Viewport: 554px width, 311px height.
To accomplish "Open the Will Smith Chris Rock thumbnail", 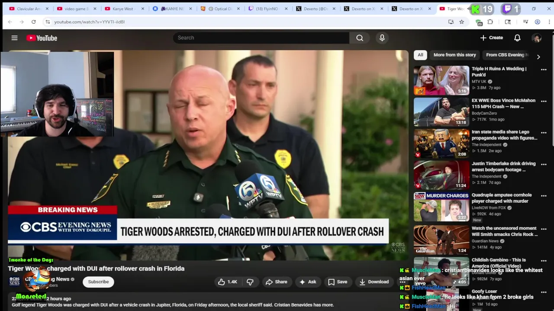I will [x=441, y=239].
